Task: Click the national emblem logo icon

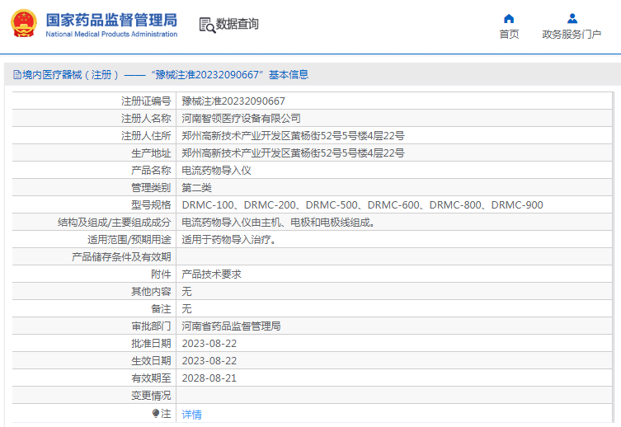Action: pyautogui.click(x=24, y=24)
